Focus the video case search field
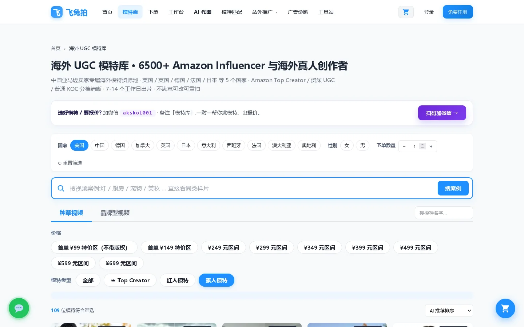 (x=251, y=188)
